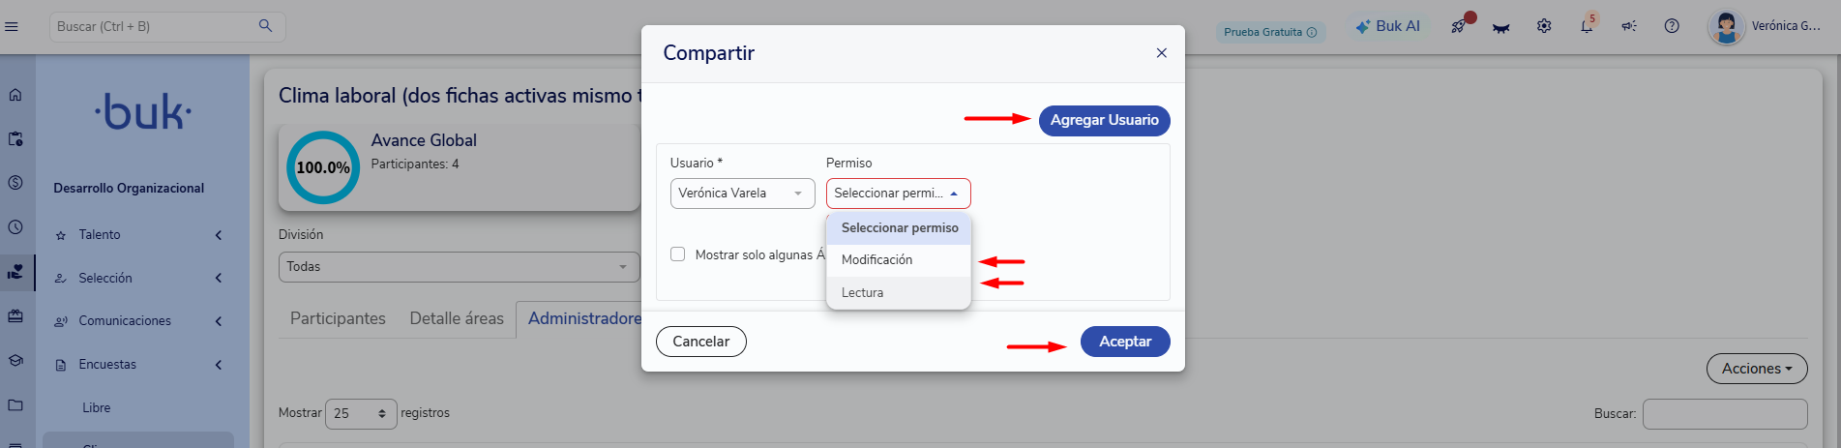Click the Aceptar button
Screen dimensions: 1841x448
point(1125,342)
